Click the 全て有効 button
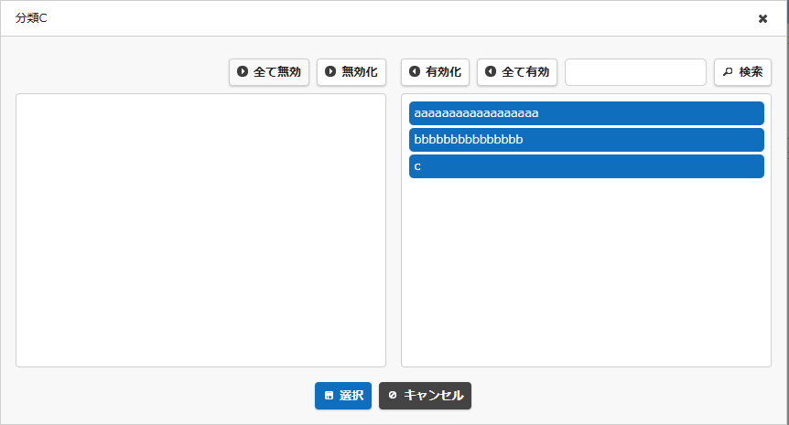 pyautogui.click(x=517, y=72)
